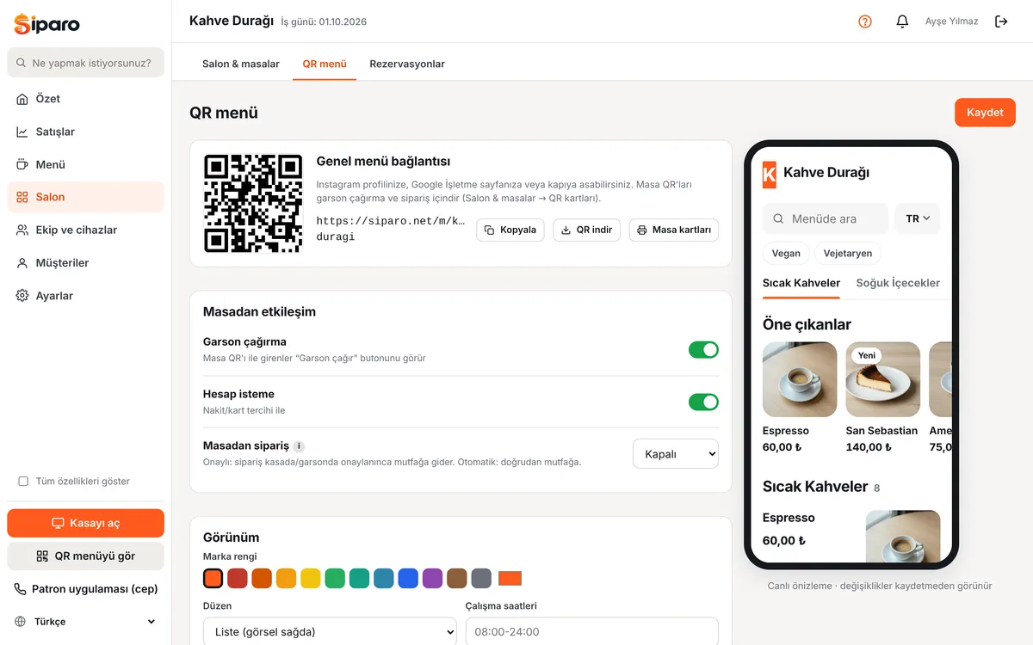Choose the red brand color swatch
This screenshot has width=1033, height=645.
click(238, 578)
